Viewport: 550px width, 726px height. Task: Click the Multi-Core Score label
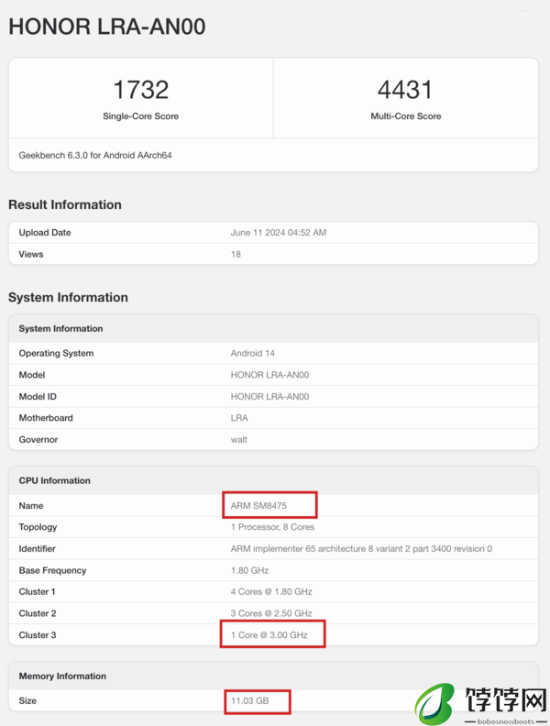click(405, 116)
